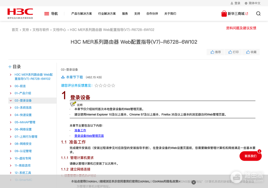268x188 pixels.
Task: Click the 打印 button
Action: click(233, 52)
